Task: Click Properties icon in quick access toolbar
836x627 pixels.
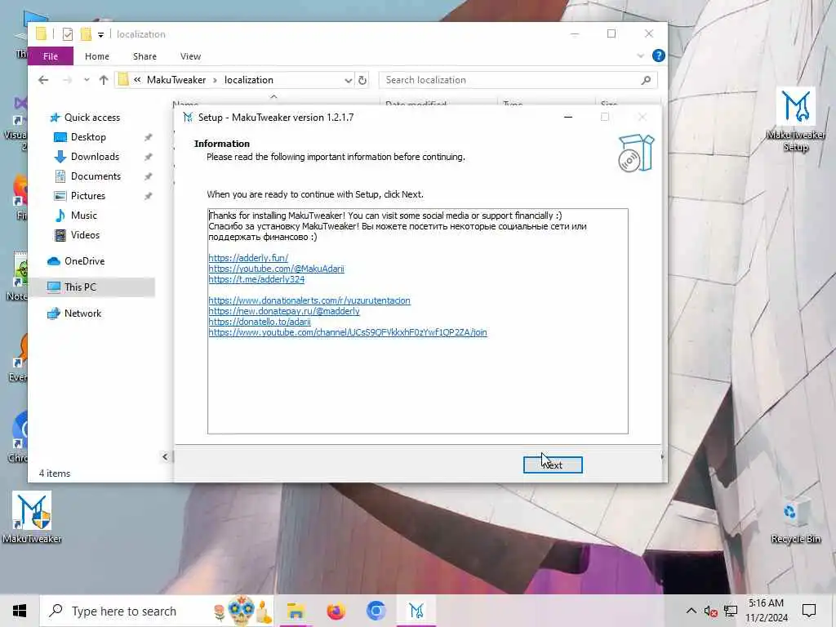Action: pyautogui.click(x=67, y=34)
